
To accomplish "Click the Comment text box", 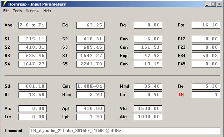I will pyautogui.click(x=125, y=131).
